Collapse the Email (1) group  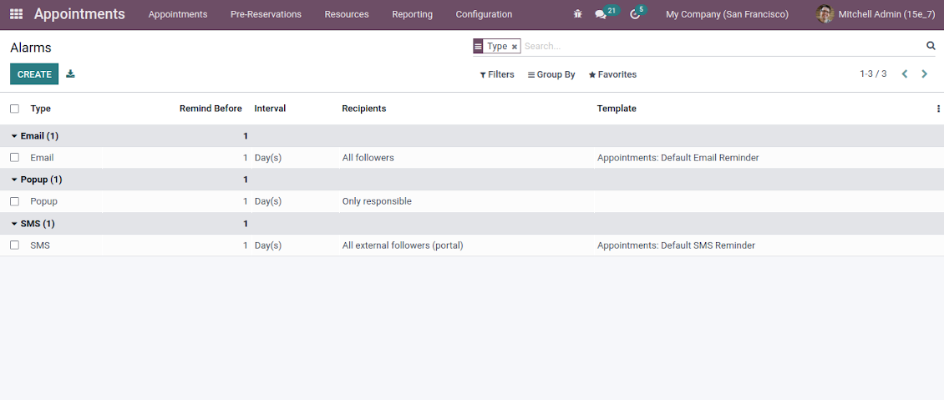tap(38, 135)
